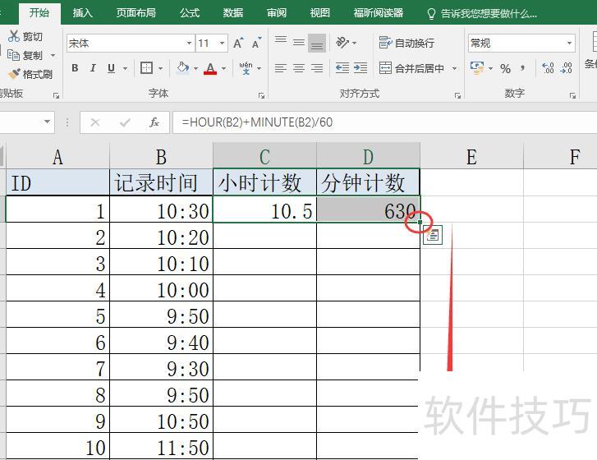The height and width of the screenshot is (460, 597).
Task: Toggle italic formatting
Action: 93,68
